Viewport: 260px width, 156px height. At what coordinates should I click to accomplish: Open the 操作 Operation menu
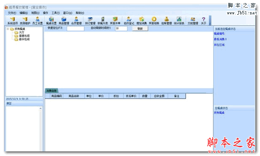[46, 13]
